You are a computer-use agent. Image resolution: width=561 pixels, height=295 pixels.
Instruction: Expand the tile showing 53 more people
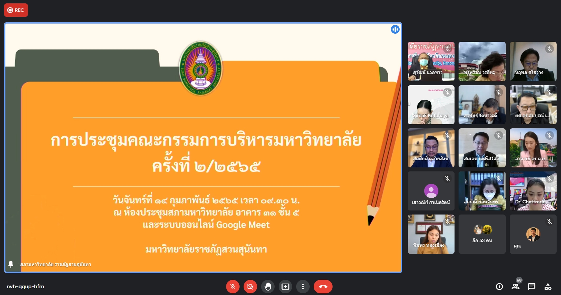[482, 234]
